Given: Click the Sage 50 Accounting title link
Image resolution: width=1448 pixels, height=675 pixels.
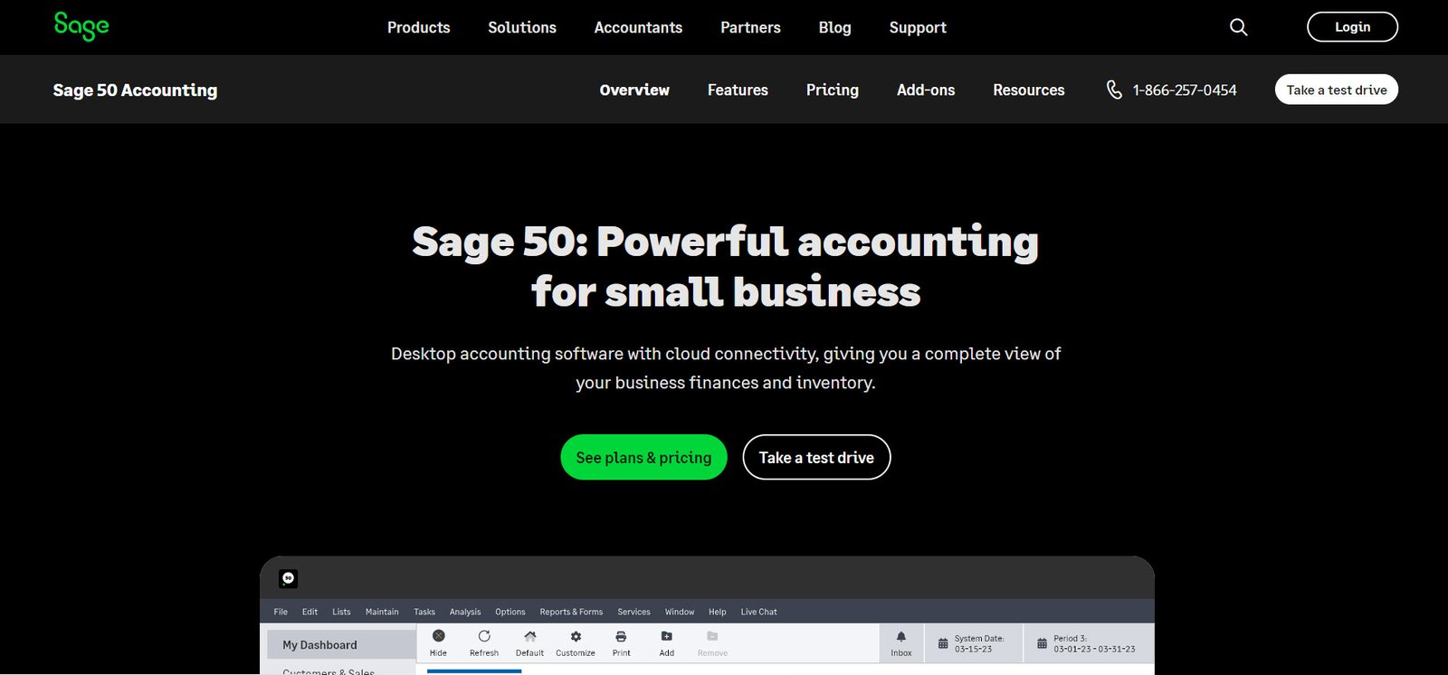Looking at the screenshot, I should coord(135,90).
